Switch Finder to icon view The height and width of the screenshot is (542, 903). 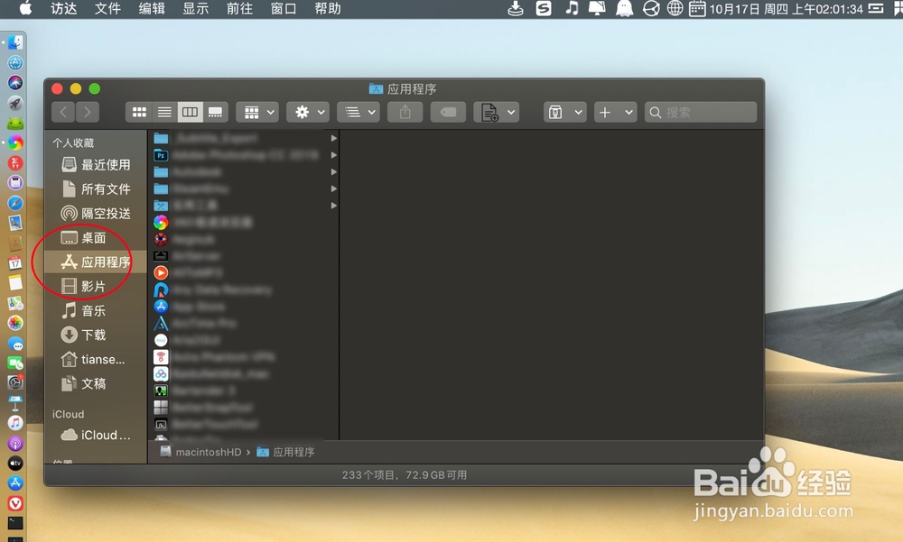tap(139, 112)
